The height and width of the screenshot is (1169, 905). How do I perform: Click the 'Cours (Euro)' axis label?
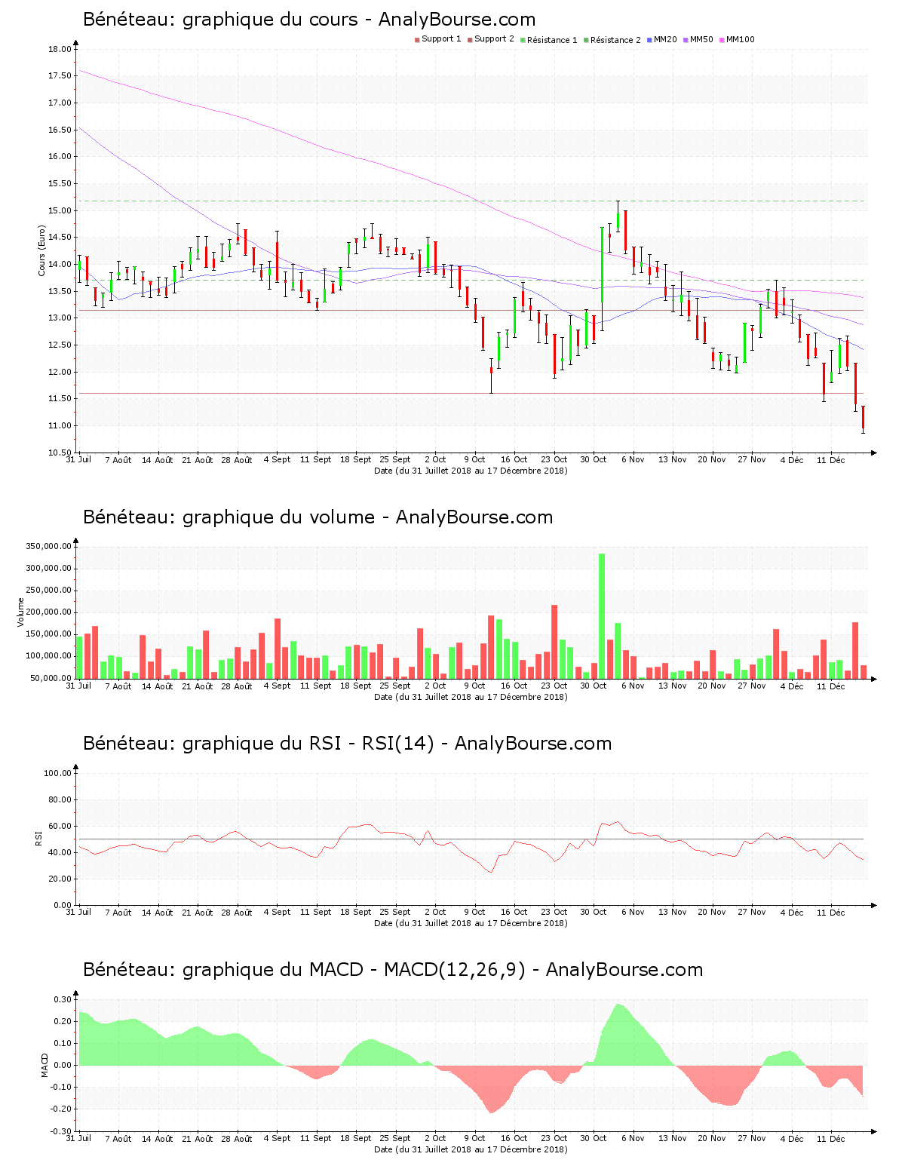[x=42, y=251]
